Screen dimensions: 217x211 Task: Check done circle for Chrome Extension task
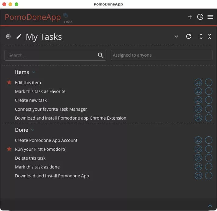pyautogui.click(x=208, y=118)
